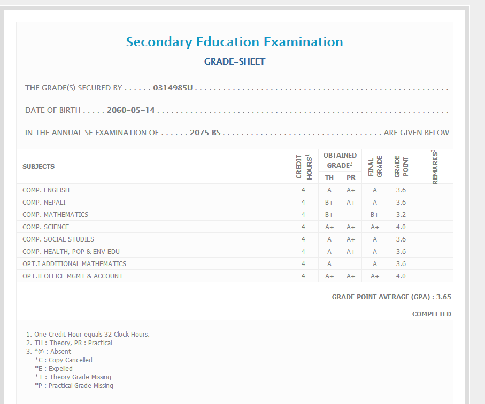The image size is (485, 404).
Task: Select the symbol number 0314985U
Action: (172, 88)
